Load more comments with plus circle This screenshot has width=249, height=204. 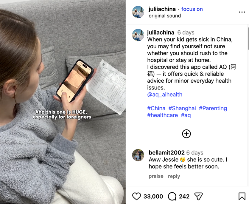tap(186, 134)
